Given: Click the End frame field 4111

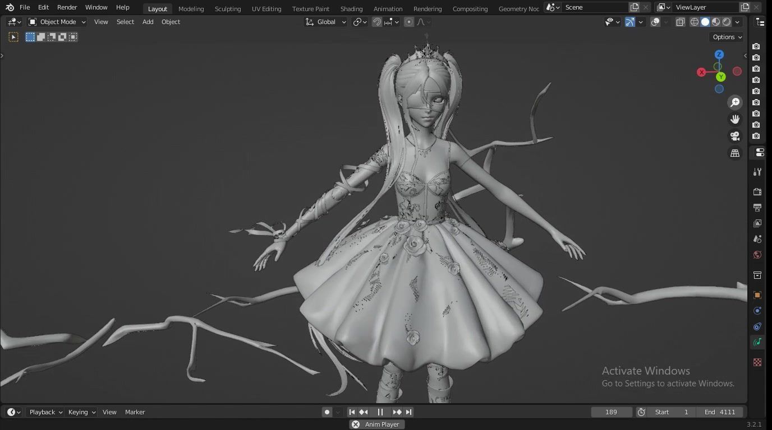Looking at the screenshot, I should pyautogui.click(x=720, y=412).
